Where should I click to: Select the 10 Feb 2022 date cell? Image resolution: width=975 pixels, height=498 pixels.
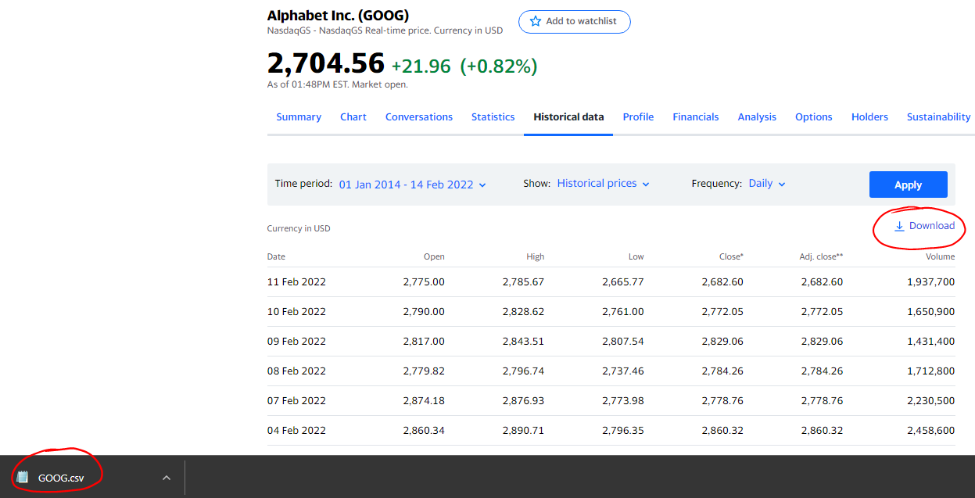[296, 312]
